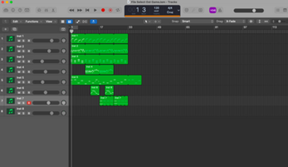Click the purple count-in button

(x=213, y=10)
